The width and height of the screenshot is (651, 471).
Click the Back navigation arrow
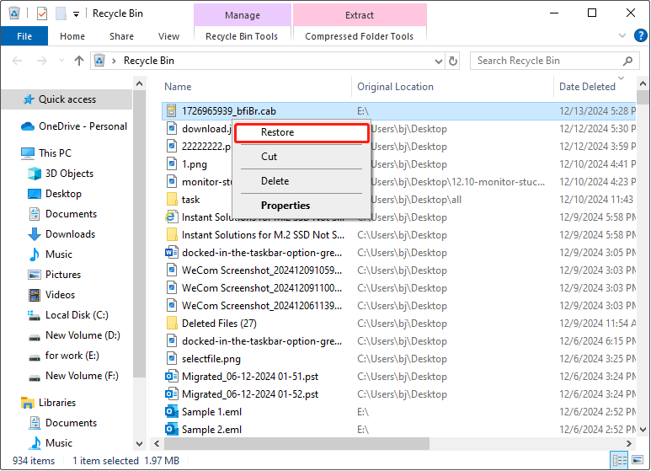(17, 61)
